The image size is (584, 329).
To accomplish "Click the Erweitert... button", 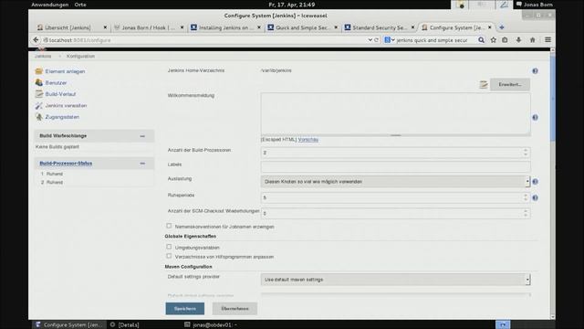I will (x=510, y=85).
